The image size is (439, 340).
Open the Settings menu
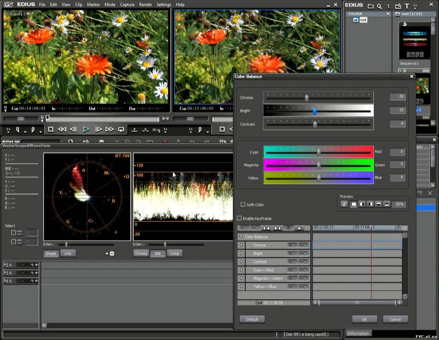(x=164, y=4)
